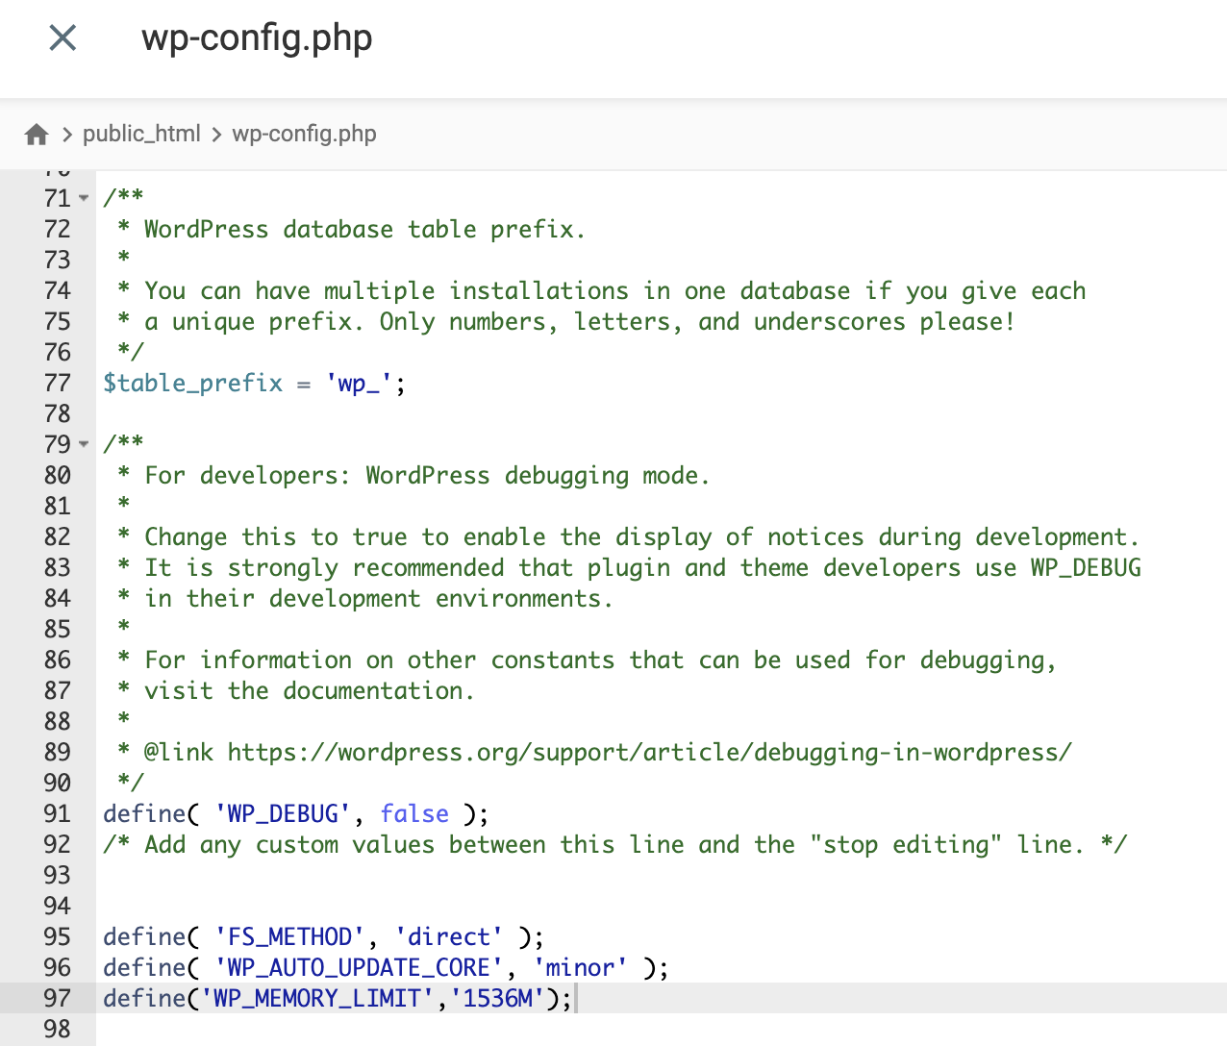Place cursor on empty line 93
The height and width of the screenshot is (1046, 1227).
click(288, 875)
